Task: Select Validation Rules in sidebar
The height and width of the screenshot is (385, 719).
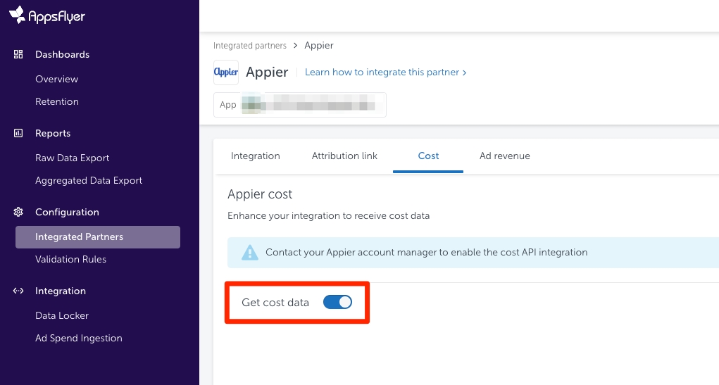Action: pyautogui.click(x=70, y=260)
